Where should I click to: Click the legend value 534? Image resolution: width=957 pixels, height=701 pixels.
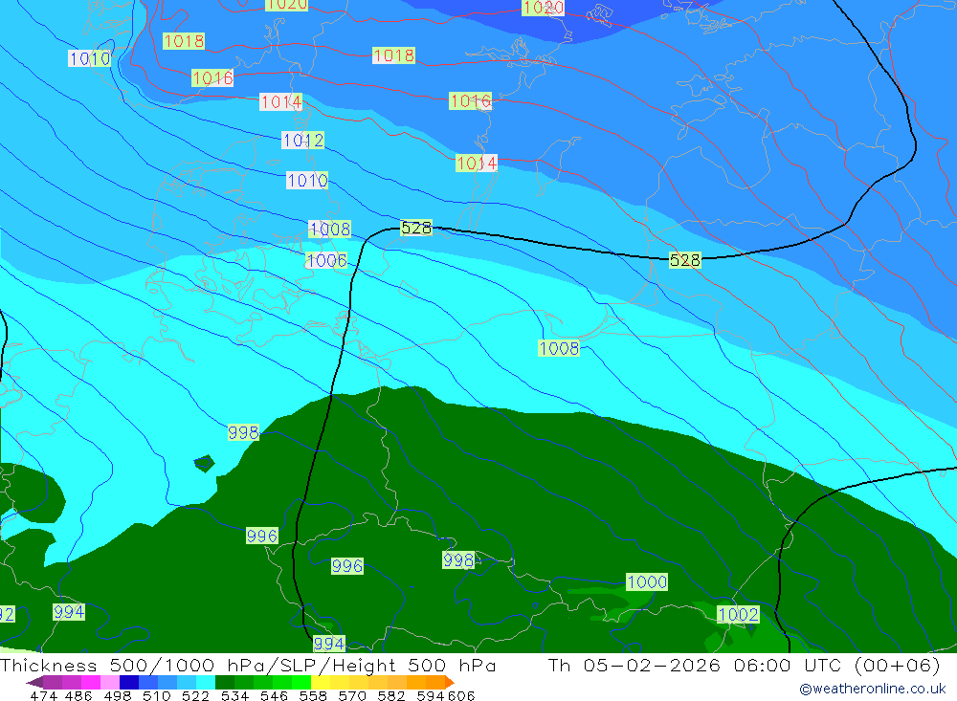pyautogui.click(x=234, y=695)
